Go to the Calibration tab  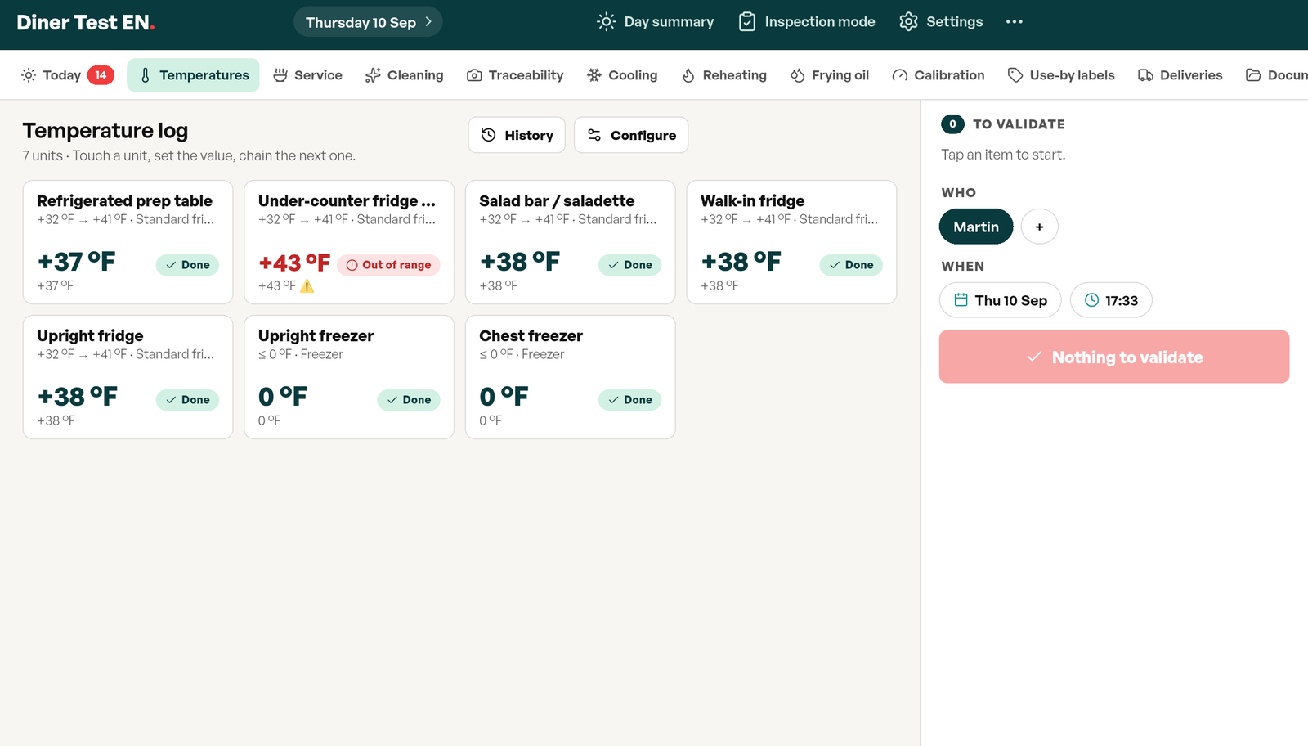938,75
